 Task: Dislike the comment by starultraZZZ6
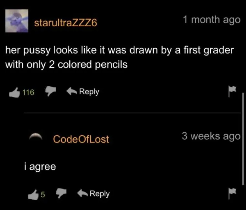tap(50, 91)
